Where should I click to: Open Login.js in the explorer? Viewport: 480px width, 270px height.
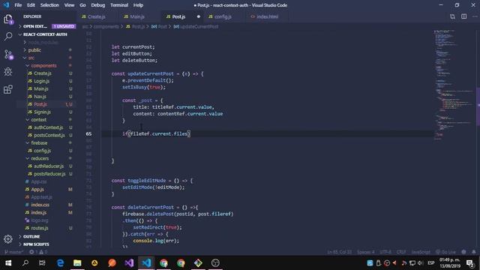[42, 81]
